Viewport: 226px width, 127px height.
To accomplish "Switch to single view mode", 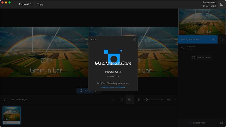I will (121, 100).
